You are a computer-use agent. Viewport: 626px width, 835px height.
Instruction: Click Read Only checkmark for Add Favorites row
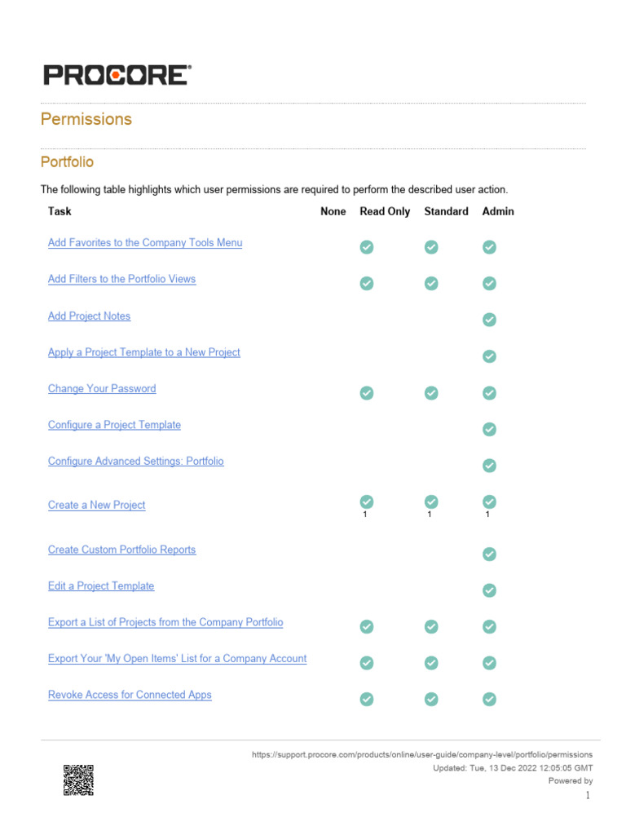367,247
